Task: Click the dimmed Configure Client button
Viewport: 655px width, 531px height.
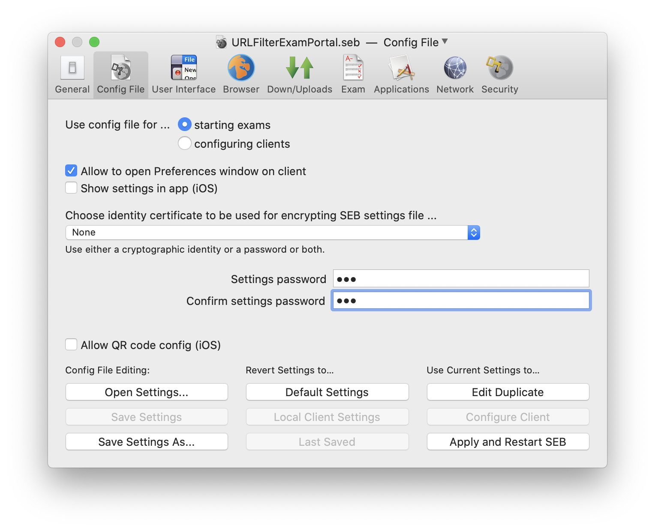Action: pos(508,417)
